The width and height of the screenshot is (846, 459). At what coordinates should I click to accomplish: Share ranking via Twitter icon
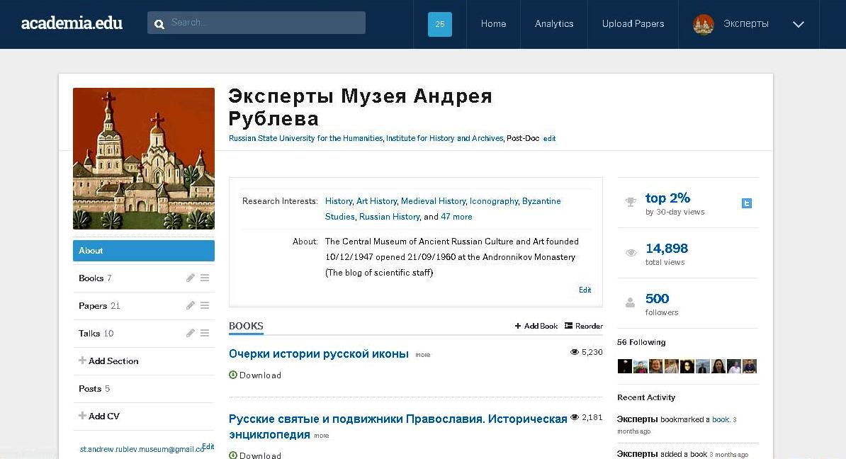click(x=747, y=203)
